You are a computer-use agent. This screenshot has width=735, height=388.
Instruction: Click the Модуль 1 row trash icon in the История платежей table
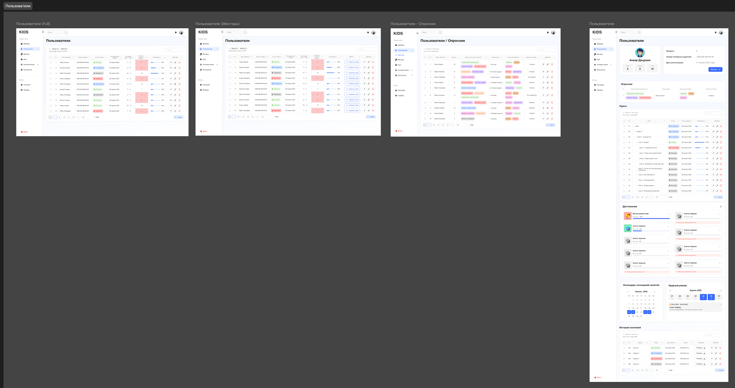720,348
